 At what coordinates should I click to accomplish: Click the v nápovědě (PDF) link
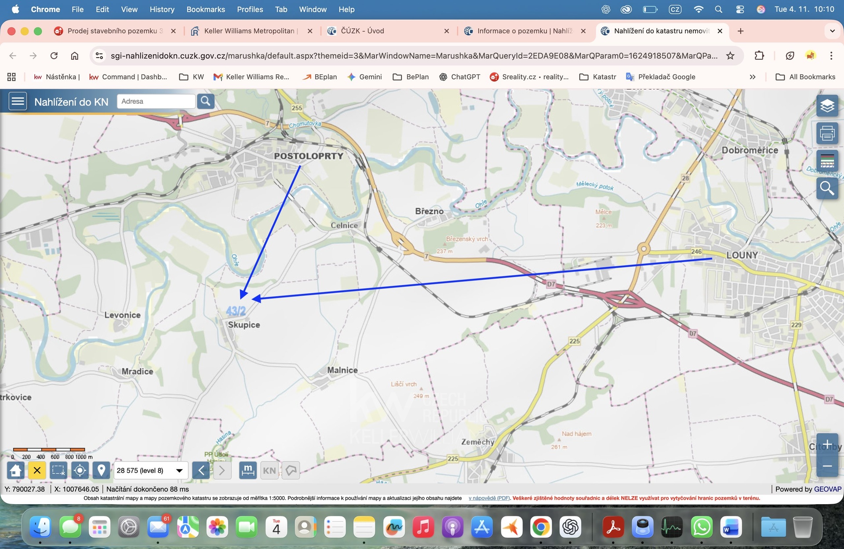tap(489, 498)
